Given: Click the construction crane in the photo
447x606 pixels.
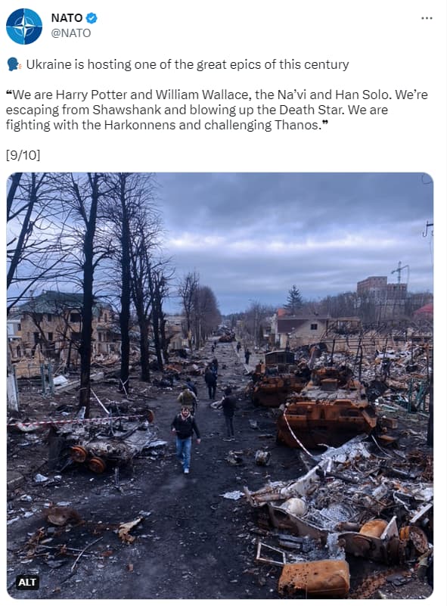Looking at the screenshot, I should pos(399,272).
